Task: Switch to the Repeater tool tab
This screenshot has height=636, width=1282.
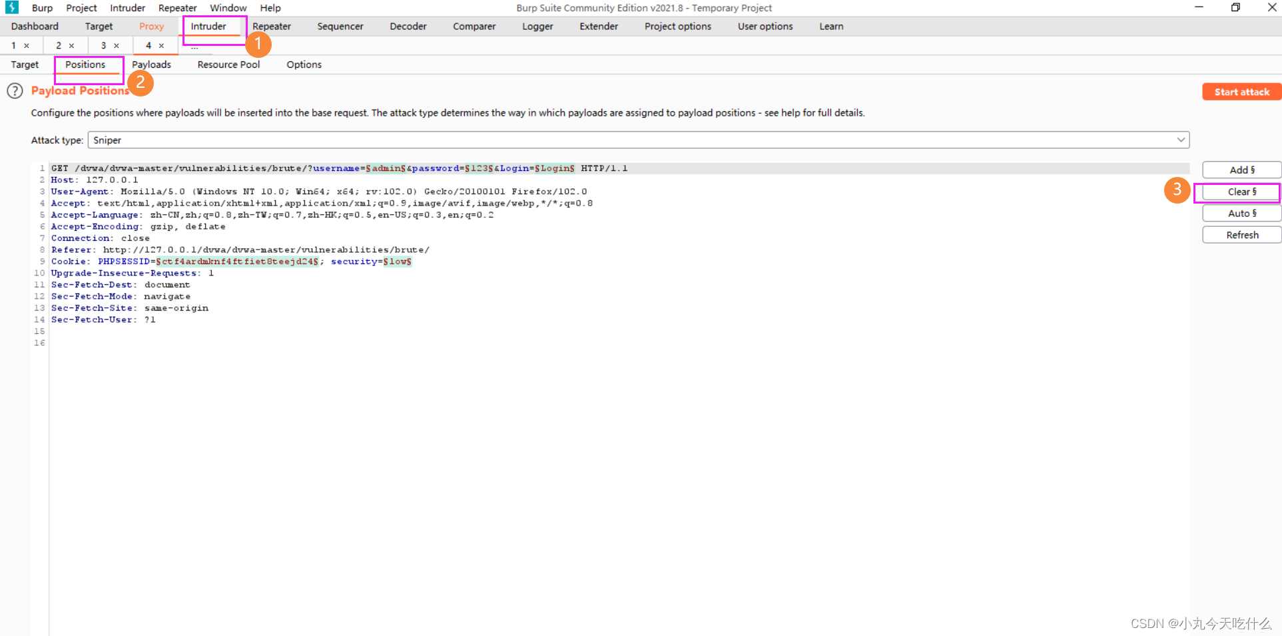Action: [x=272, y=27]
